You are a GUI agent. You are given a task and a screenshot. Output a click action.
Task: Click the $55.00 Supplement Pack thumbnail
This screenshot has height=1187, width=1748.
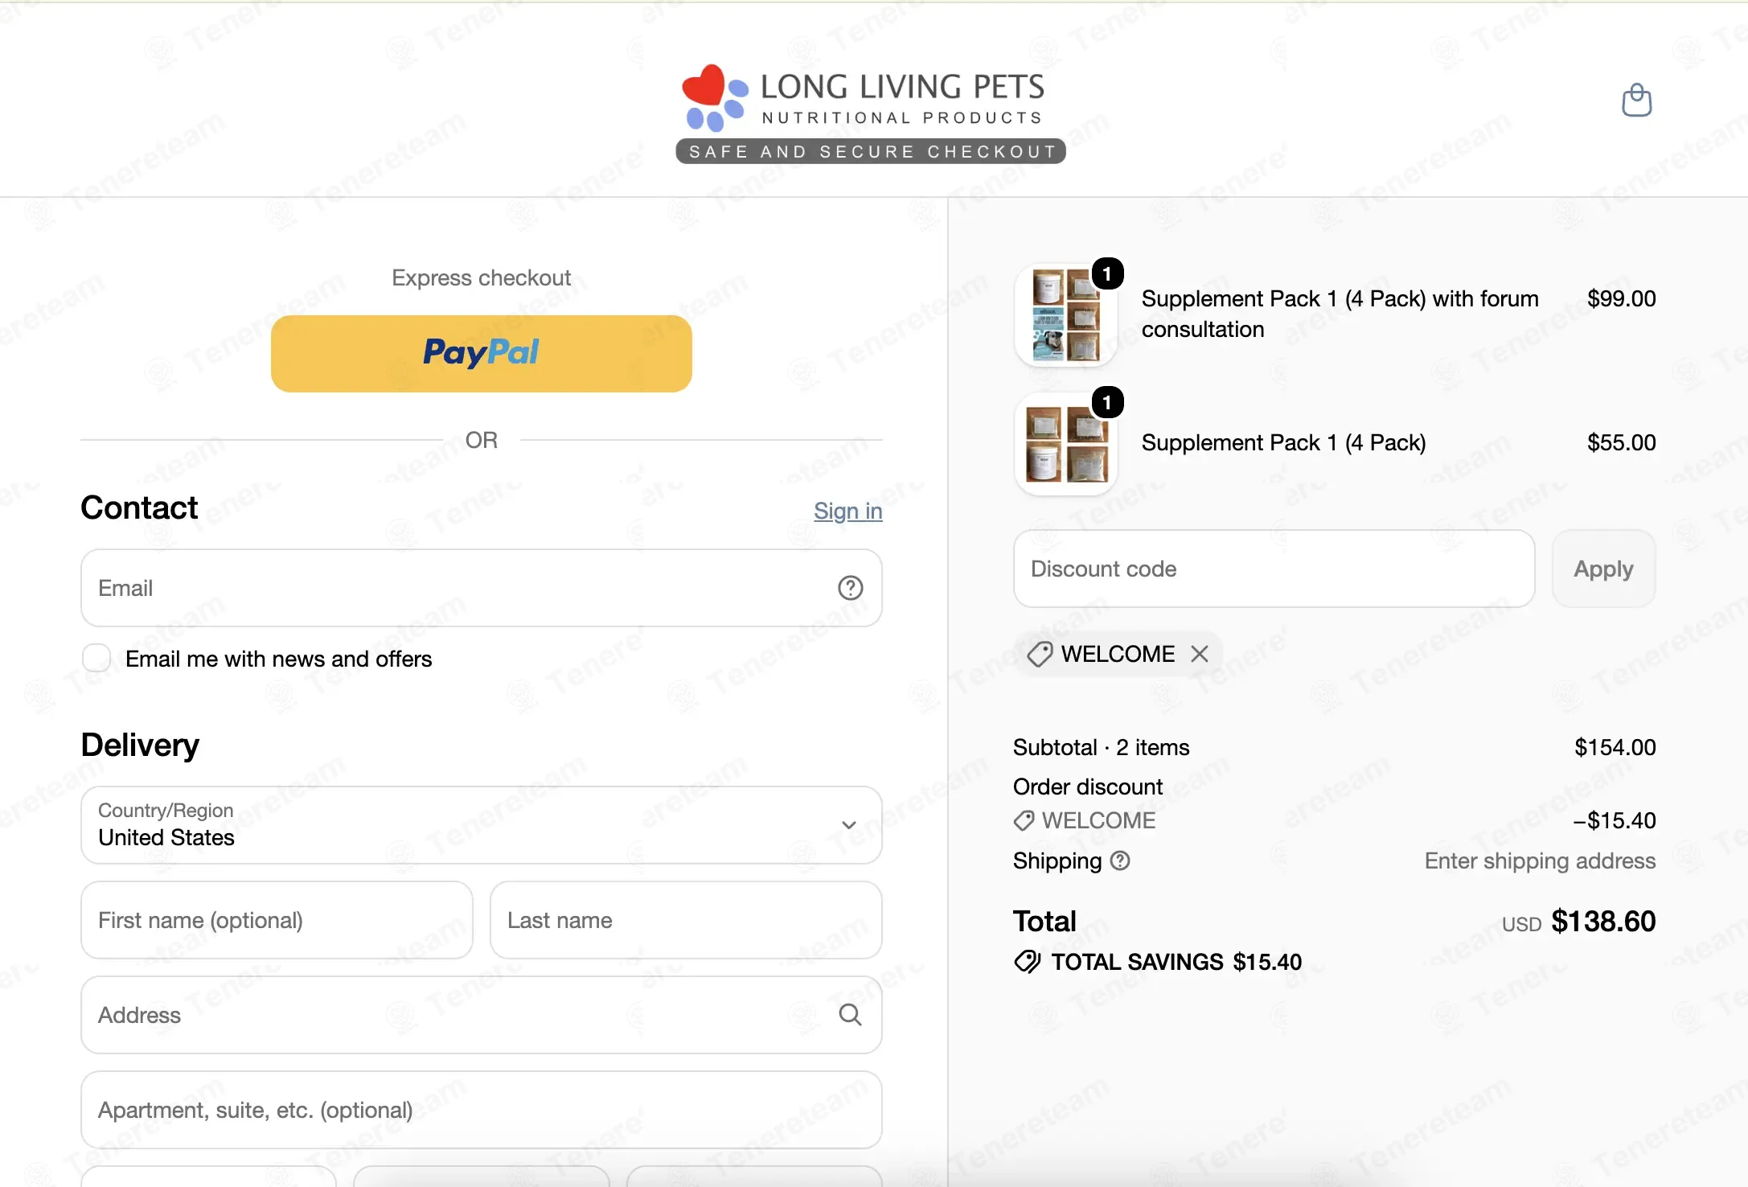coord(1066,443)
